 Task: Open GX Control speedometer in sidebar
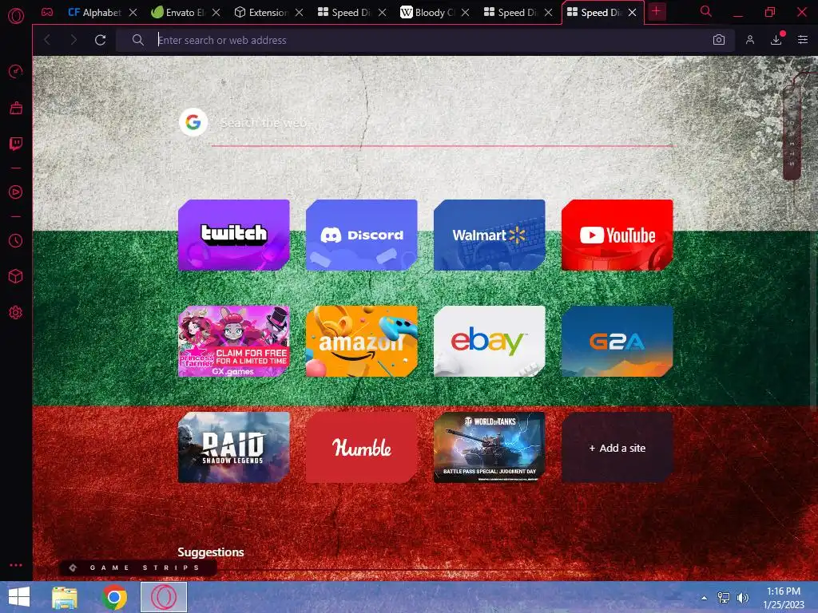click(16, 71)
